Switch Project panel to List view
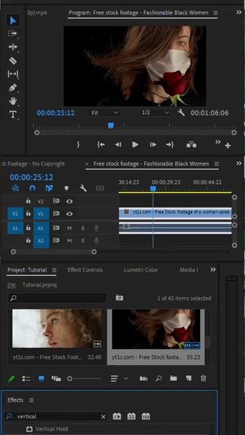245x435 pixels. pyautogui.click(x=27, y=379)
